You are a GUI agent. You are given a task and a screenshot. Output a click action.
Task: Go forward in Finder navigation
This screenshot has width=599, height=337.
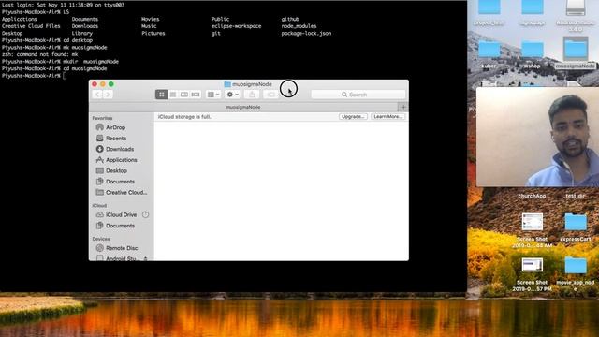pyautogui.click(x=108, y=94)
